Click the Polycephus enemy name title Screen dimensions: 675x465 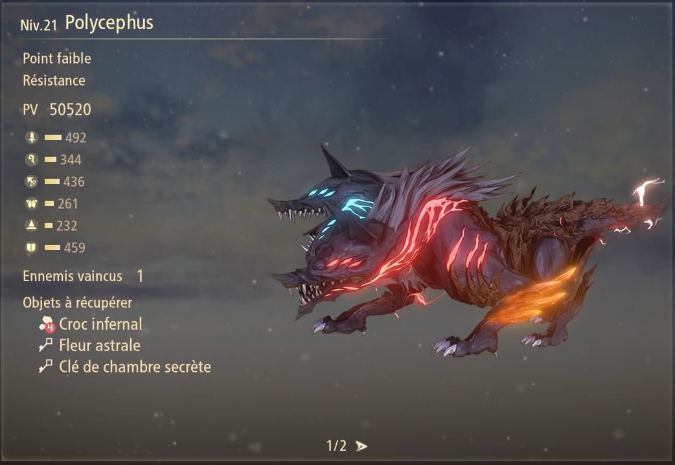point(109,23)
